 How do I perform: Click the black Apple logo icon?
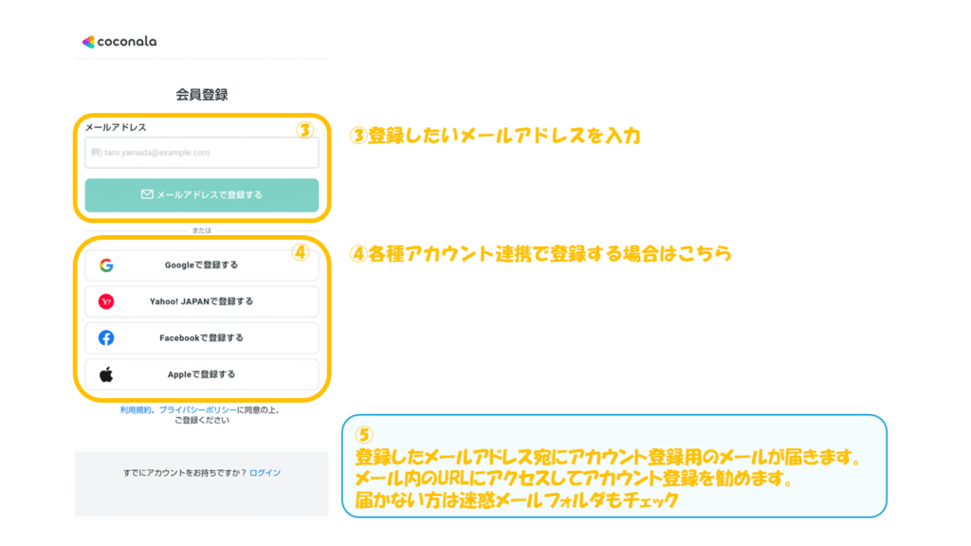106,374
